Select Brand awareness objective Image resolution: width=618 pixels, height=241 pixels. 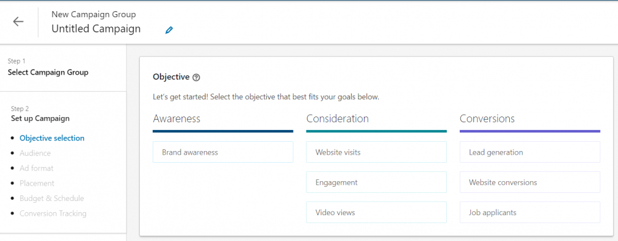click(x=223, y=152)
